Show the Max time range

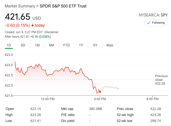tap(110, 45)
